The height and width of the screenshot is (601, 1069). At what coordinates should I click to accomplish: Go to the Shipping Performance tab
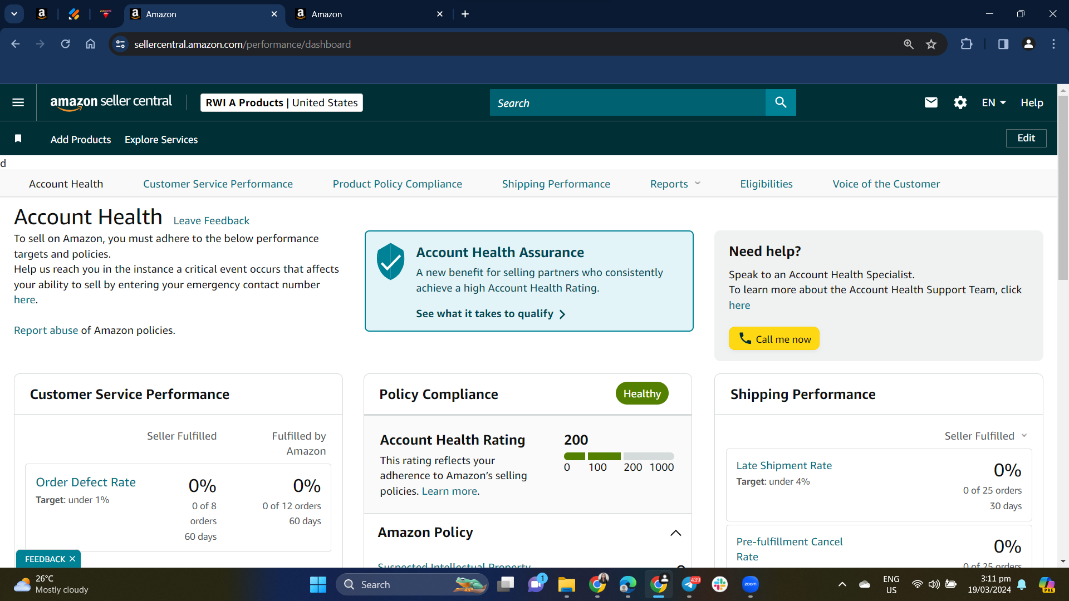[x=556, y=184]
